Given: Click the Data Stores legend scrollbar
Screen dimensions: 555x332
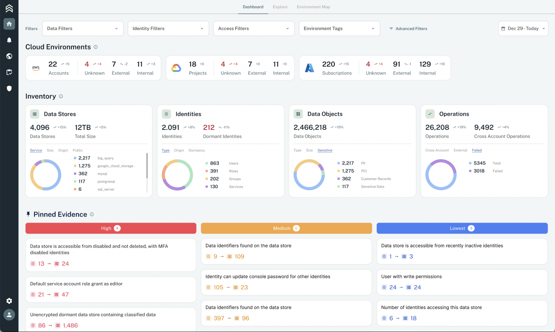Looking at the screenshot, I should [x=147, y=166].
